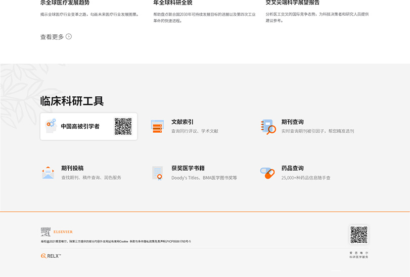The height and width of the screenshot is (277, 410).
Task: Open the 期刊投稿 heading link
Action: tap(72, 168)
